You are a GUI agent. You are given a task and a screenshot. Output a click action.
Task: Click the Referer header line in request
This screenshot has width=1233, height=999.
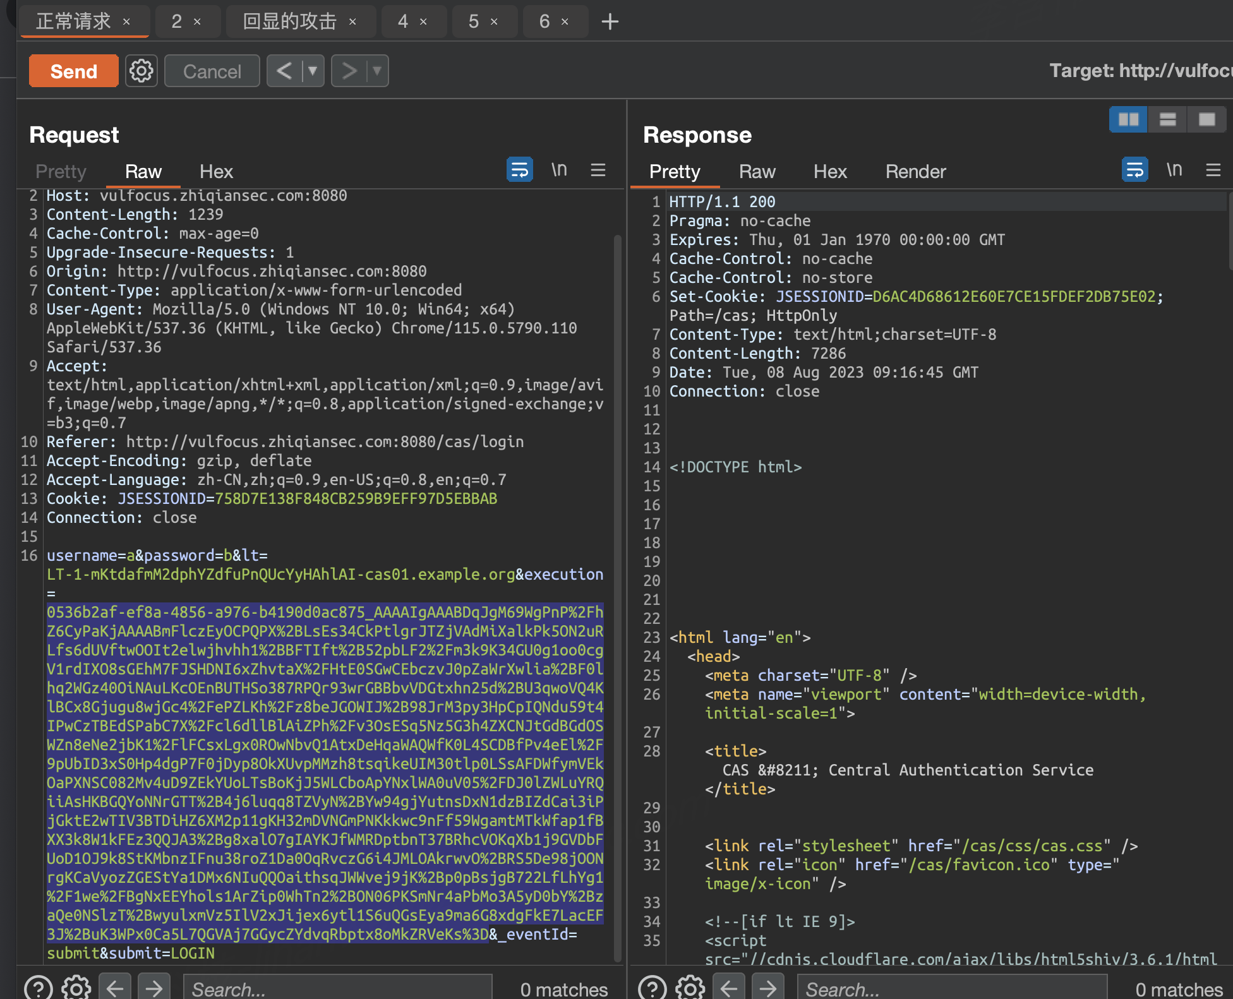[285, 442]
